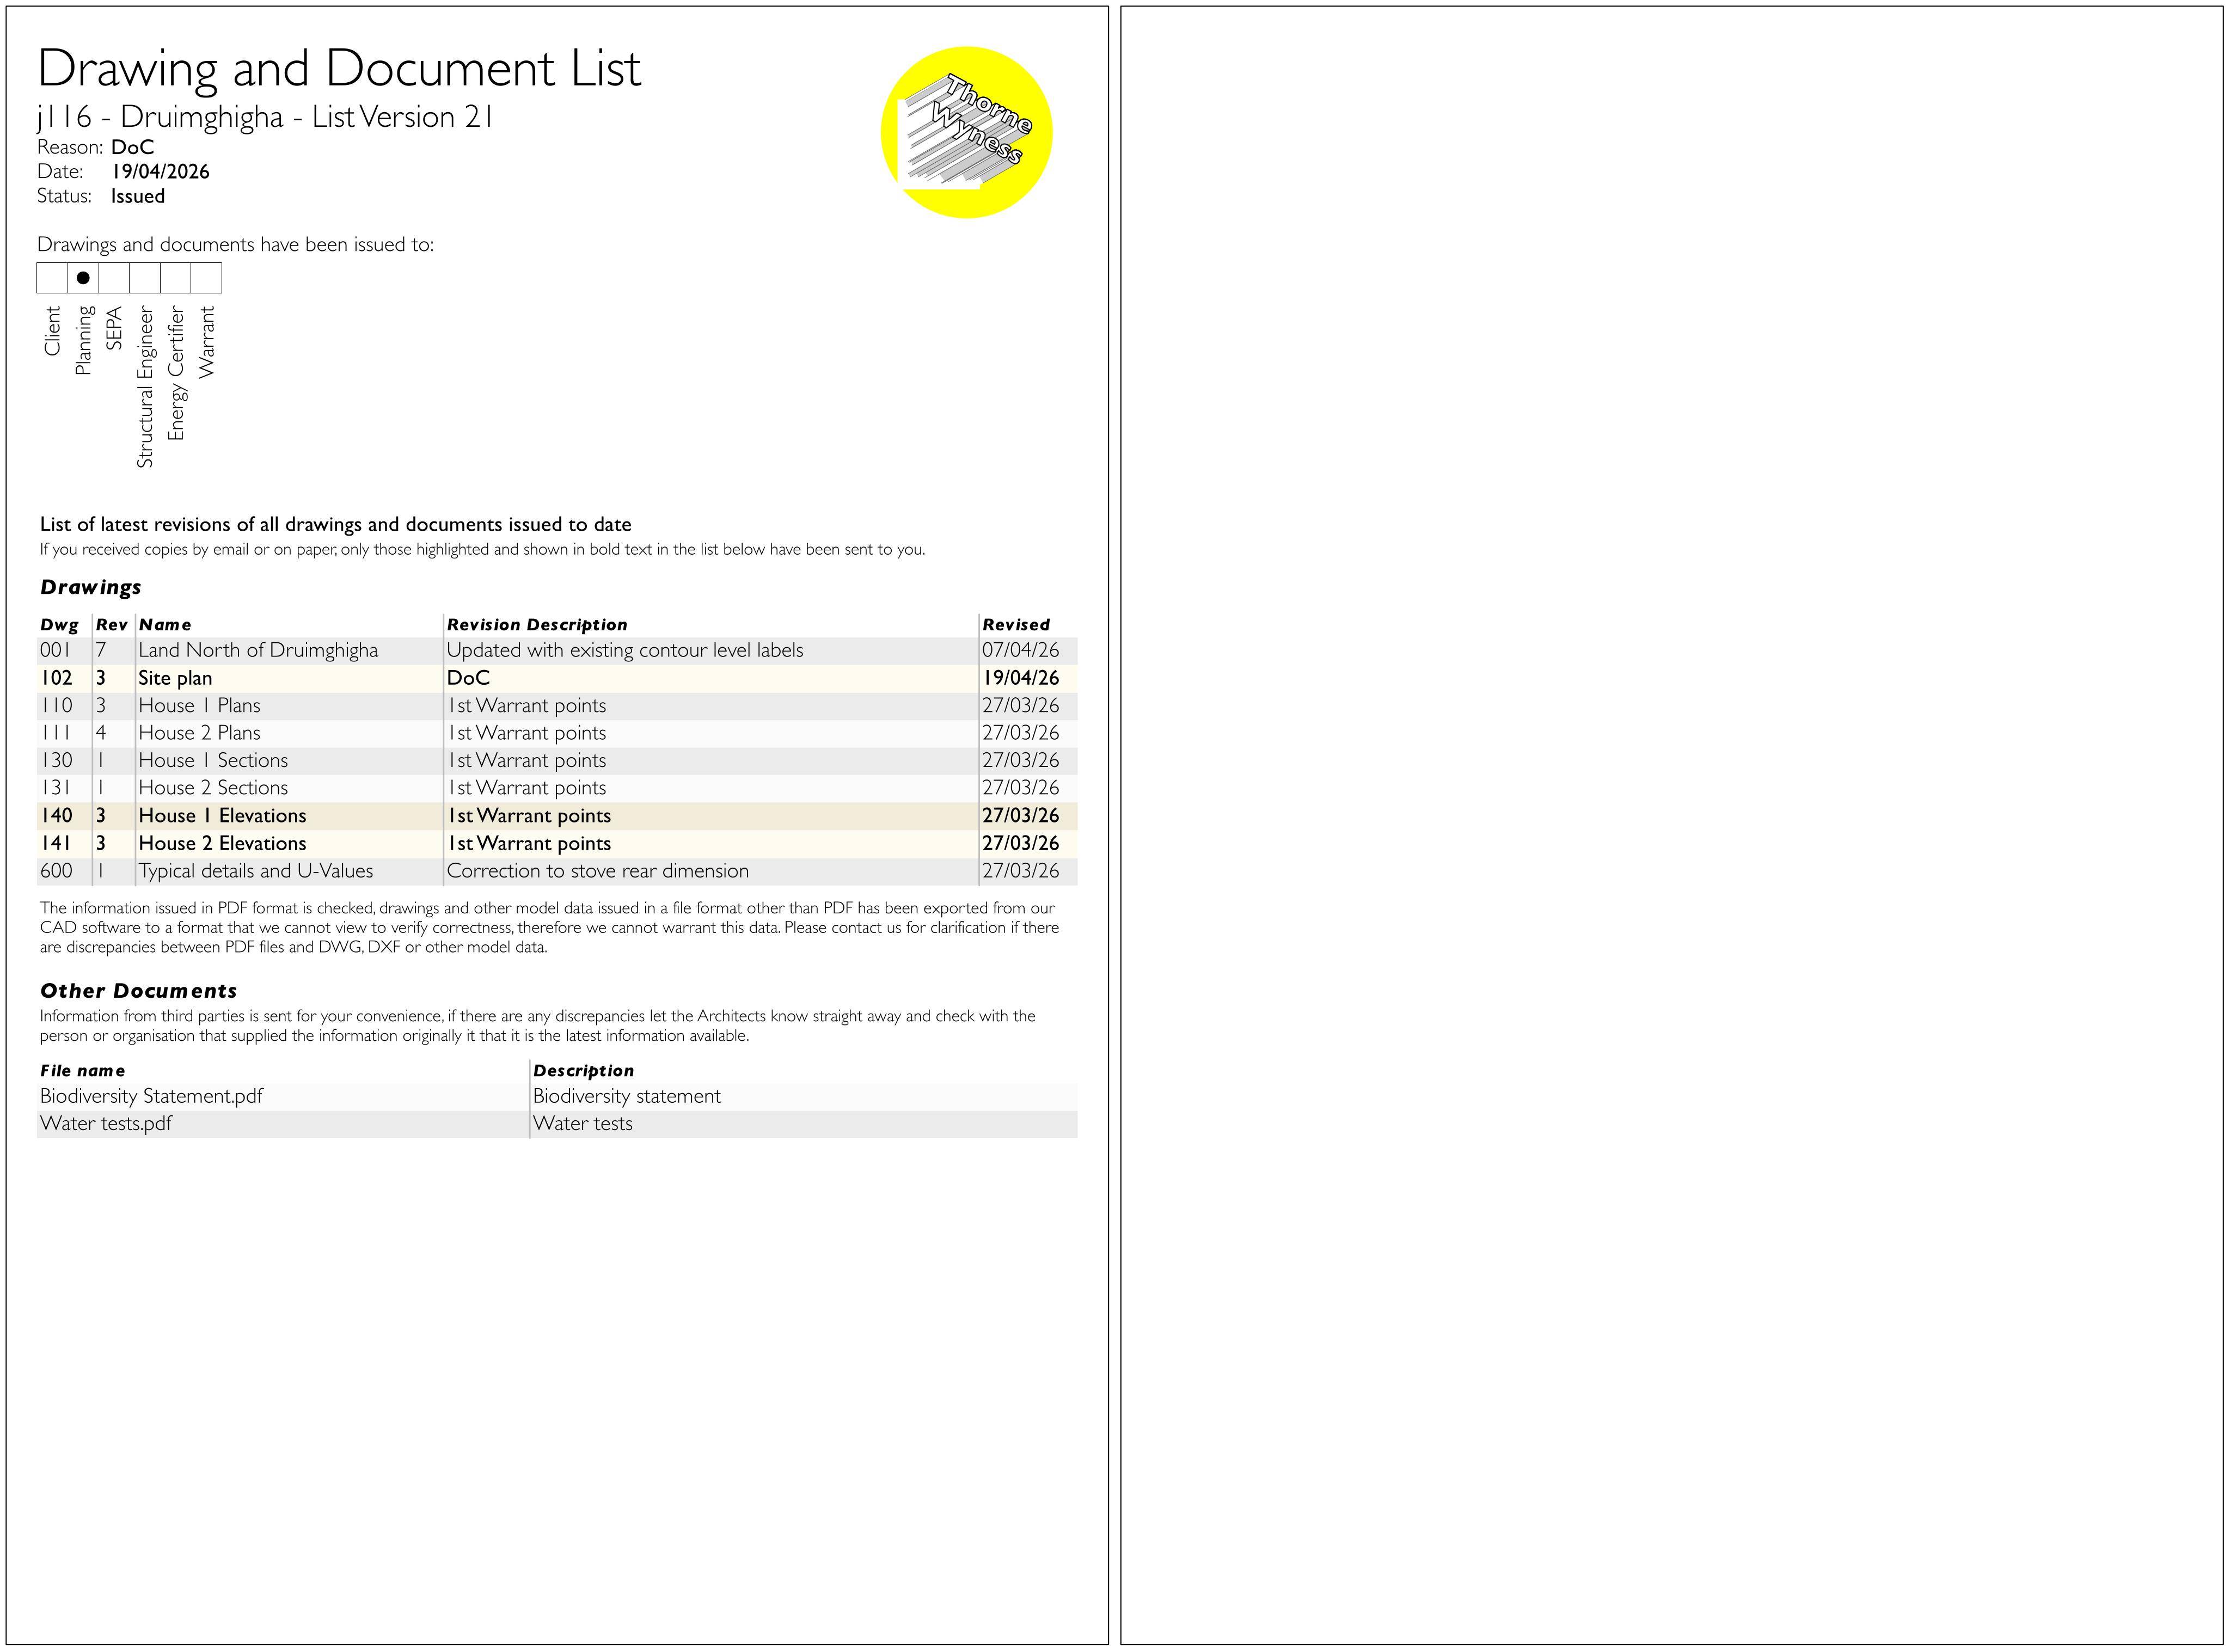Viewport: 2230px width, 1652px height.
Task: Toggle the filled Planning issue box
Action: (x=83, y=278)
